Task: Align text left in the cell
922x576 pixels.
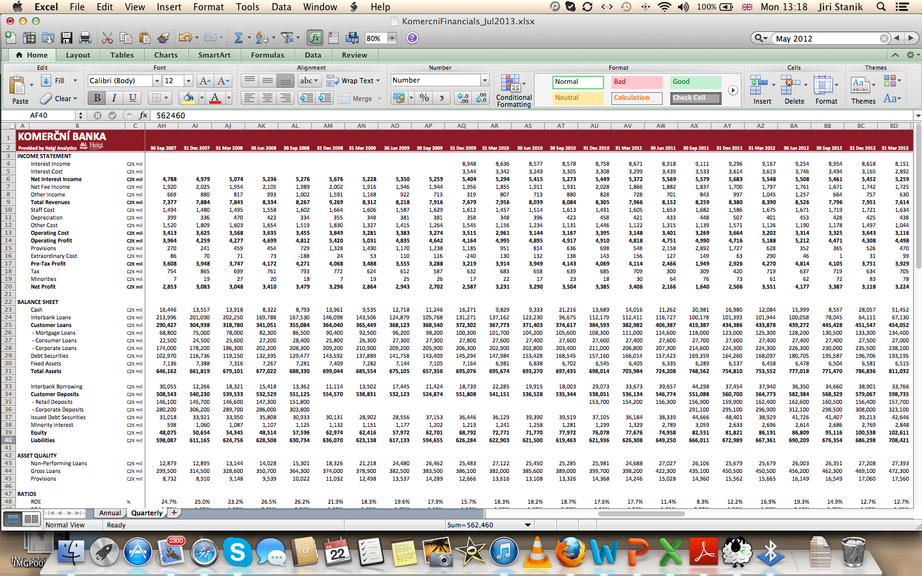Action: point(250,98)
